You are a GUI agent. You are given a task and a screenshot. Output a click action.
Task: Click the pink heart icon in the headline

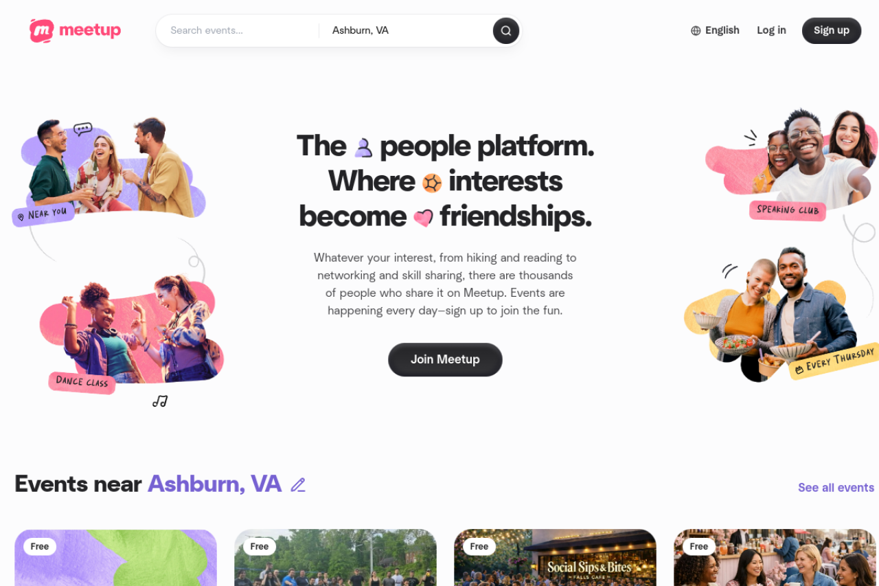pos(423,218)
